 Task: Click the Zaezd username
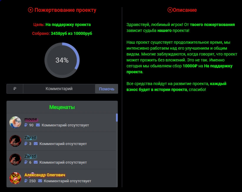pyautogui.click(x=29, y=138)
